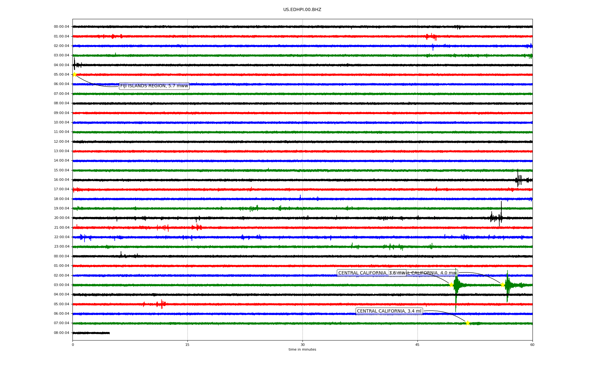Click the Central California 3.6 mw star marker
This screenshot has height=378, width=605.
(451, 285)
